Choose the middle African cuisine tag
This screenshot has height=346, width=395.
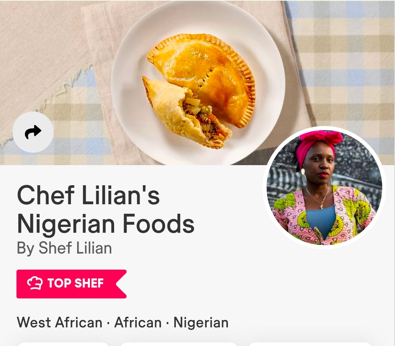(x=138, y=322)
